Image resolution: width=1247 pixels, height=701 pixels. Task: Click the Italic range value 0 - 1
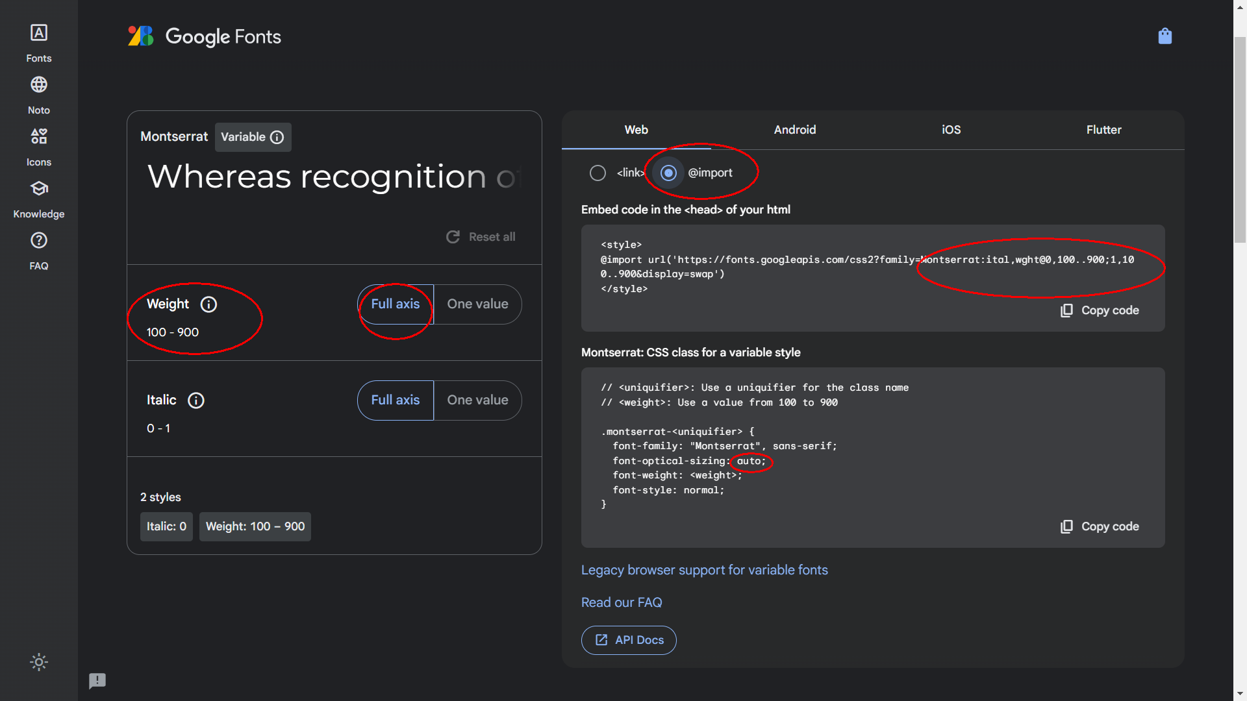point(158,428)
